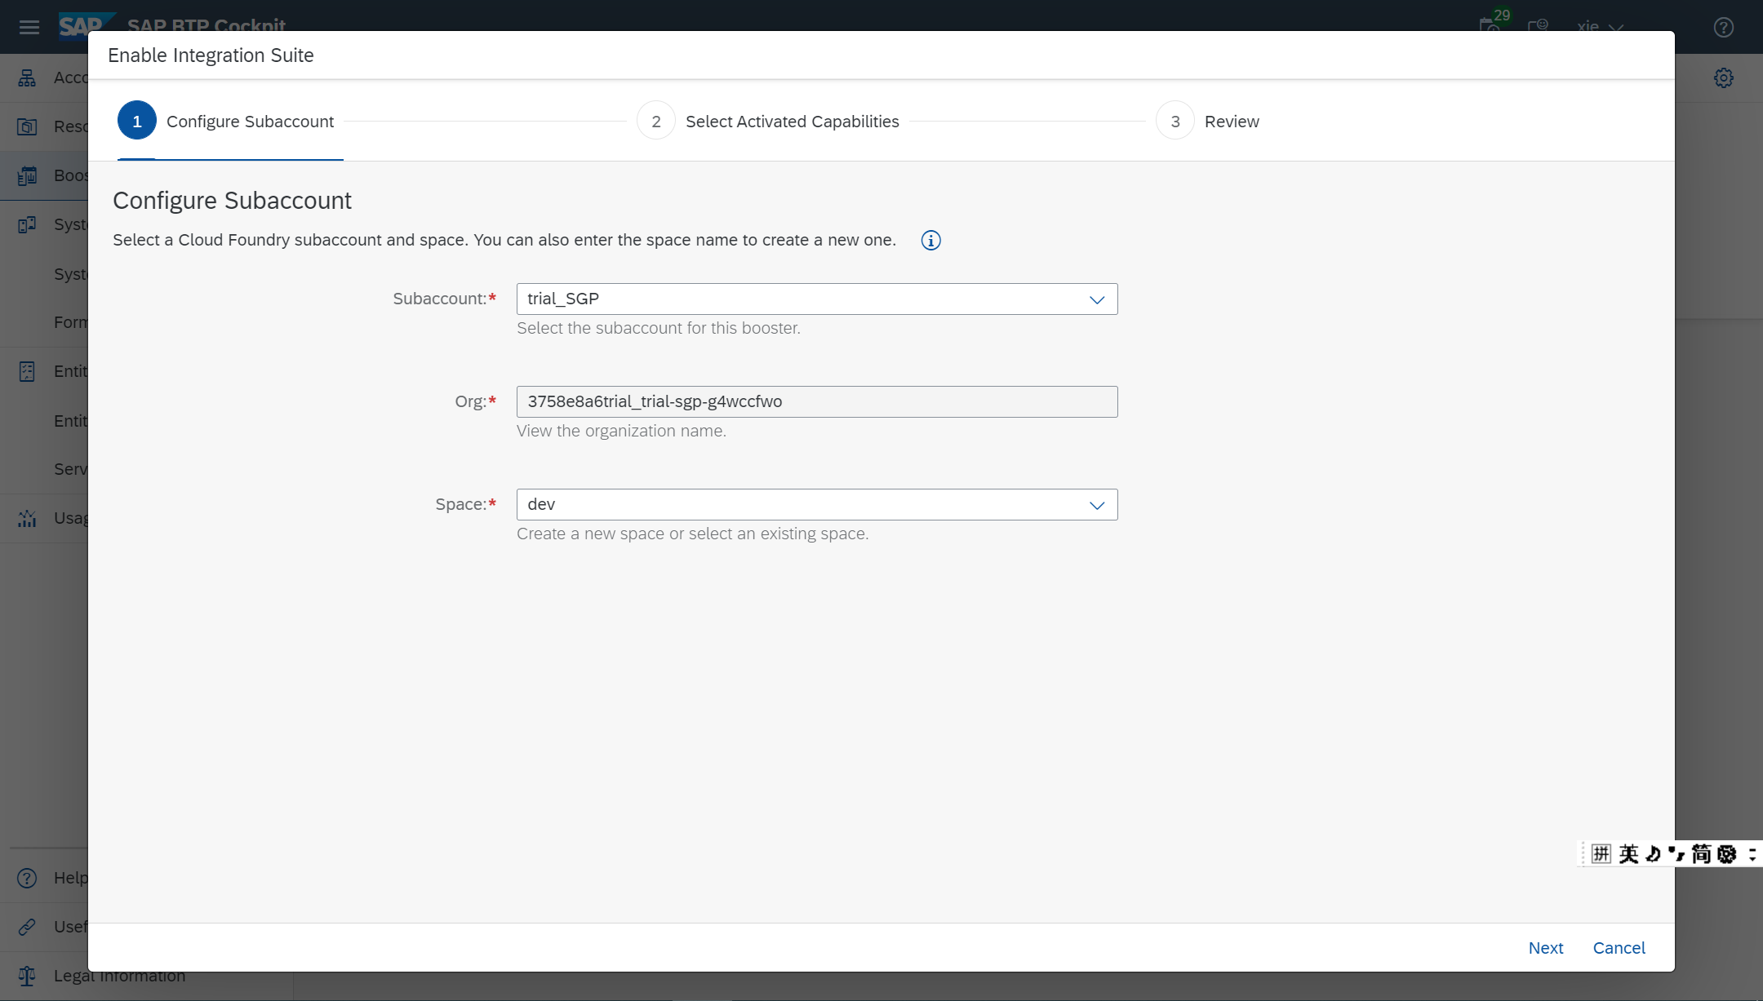The image size is (1763, 1001).
Task: Click the Form sub-item in sidebar
Action: coord(71,322)
